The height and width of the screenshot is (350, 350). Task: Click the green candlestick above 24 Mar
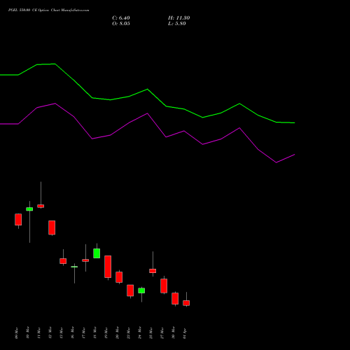141,290
